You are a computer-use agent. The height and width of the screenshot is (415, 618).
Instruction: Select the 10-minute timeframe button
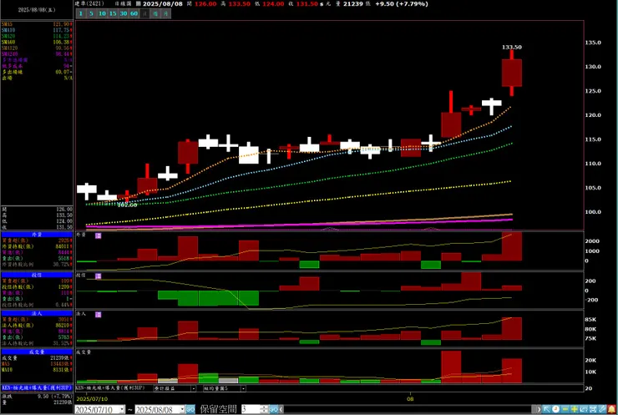click(x=102, y=13)
